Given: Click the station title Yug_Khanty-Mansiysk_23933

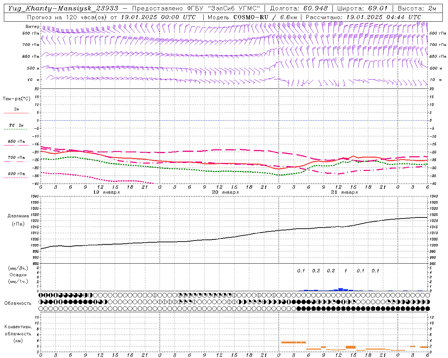Looking at the screenshot, I should pyautogui.click(x=63, y=8).
